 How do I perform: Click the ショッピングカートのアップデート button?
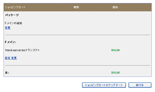104,85
